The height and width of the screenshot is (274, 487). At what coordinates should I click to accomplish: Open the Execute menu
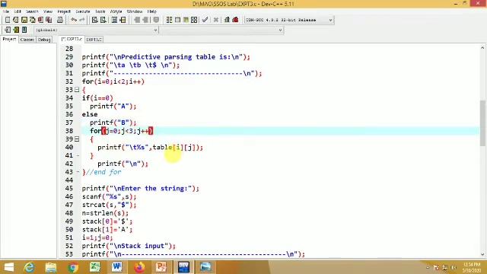[83, 11]
